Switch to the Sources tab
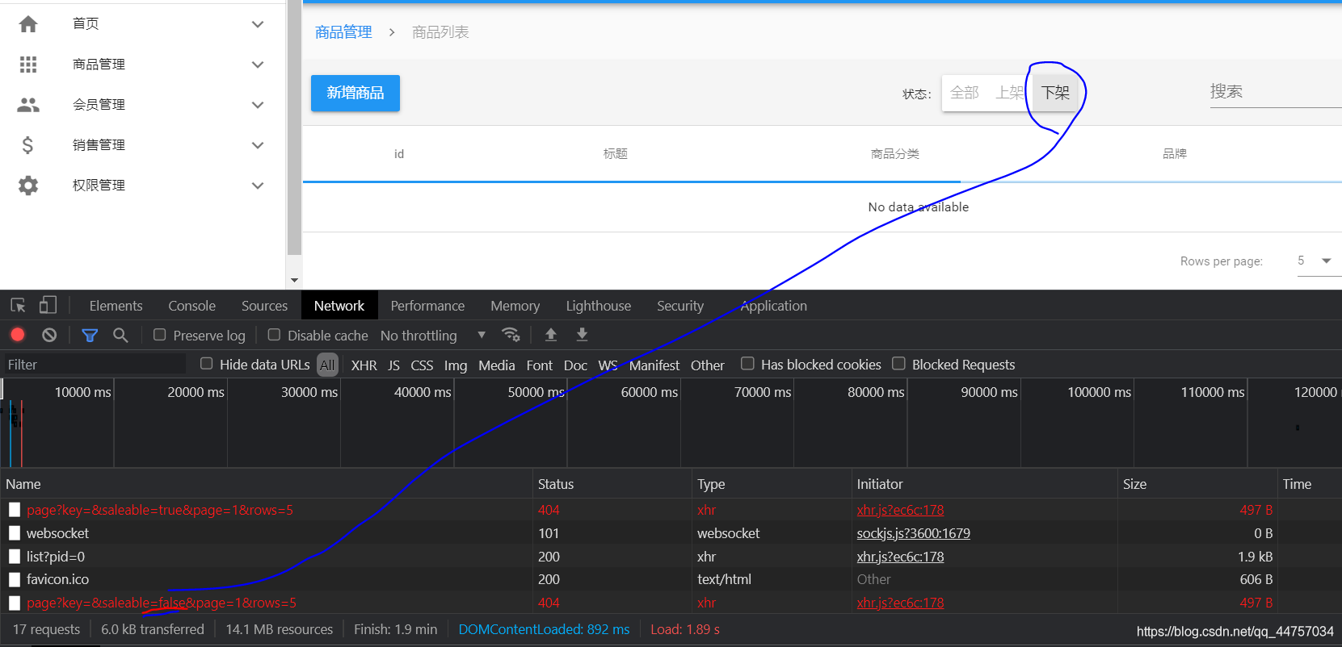The height and width of the screenshot is (647, 1342). 264,306
